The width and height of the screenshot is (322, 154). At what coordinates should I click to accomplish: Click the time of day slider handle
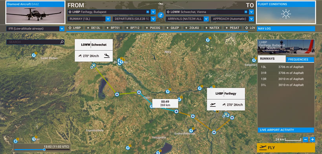pos(44,150)
